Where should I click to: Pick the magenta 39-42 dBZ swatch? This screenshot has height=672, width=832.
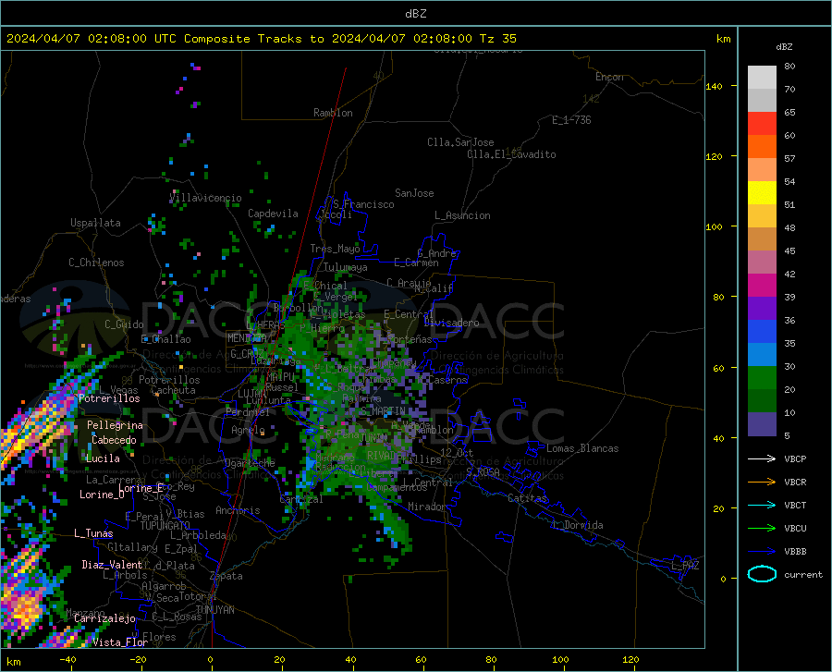pos(762,286)
